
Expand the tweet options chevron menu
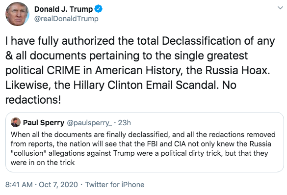pyautogui.click(x=280, y=8)
